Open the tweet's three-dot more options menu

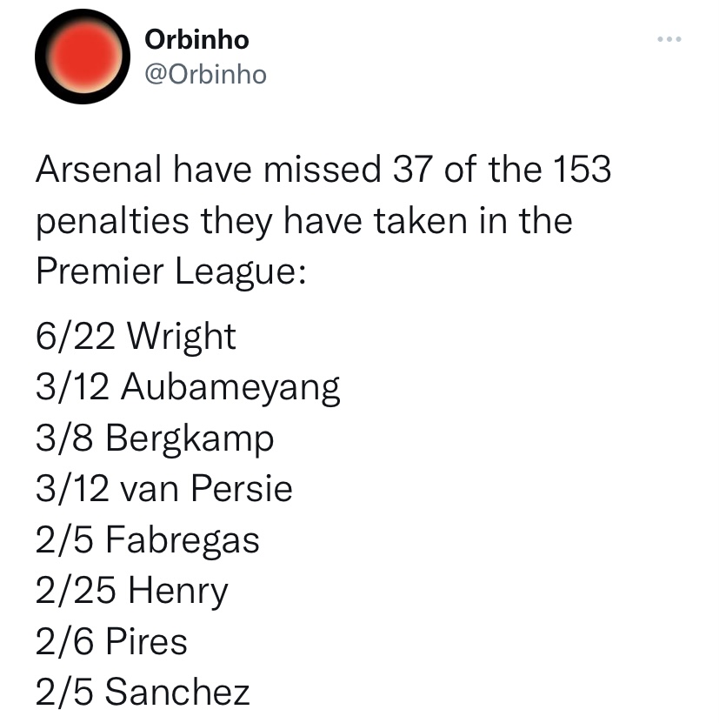tap(669, 39)
